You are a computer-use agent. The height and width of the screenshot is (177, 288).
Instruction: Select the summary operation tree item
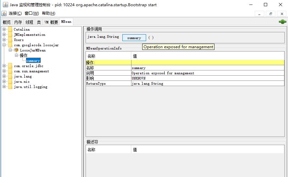coord(33,61)
